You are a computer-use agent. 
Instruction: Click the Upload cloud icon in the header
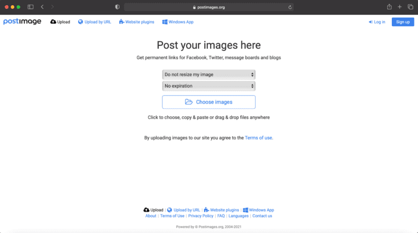tap(53, 21)
